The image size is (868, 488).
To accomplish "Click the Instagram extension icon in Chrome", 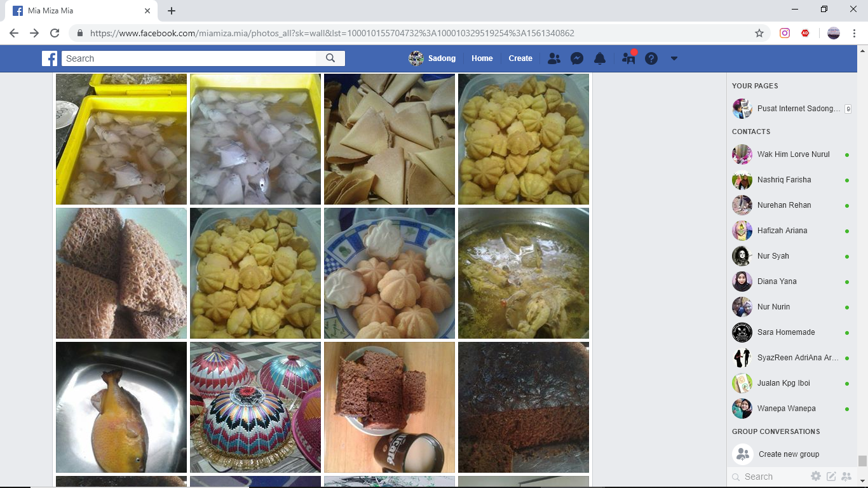I will click(785, 33).
